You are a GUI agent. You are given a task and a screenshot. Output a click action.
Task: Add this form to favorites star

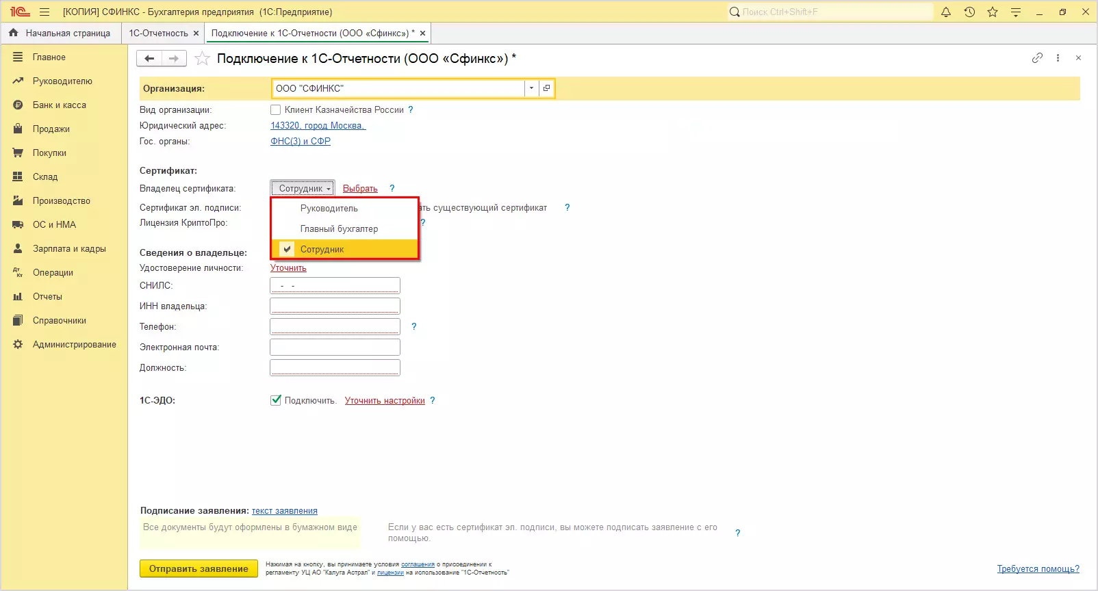(x=202, y=59)
